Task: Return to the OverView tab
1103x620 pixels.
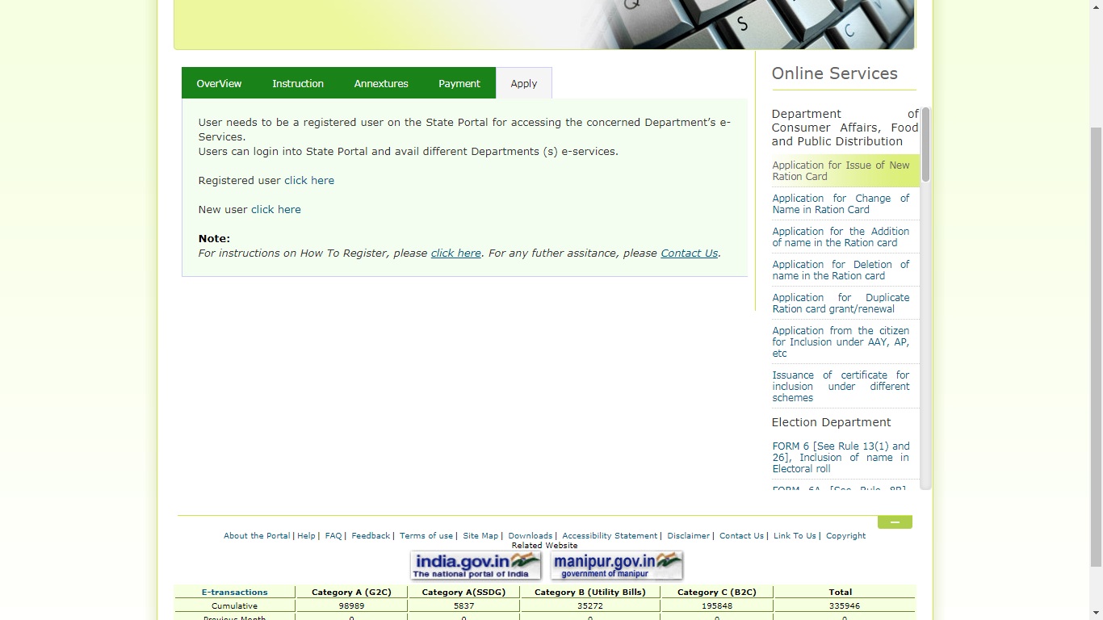Action: (x=219, y=83)
